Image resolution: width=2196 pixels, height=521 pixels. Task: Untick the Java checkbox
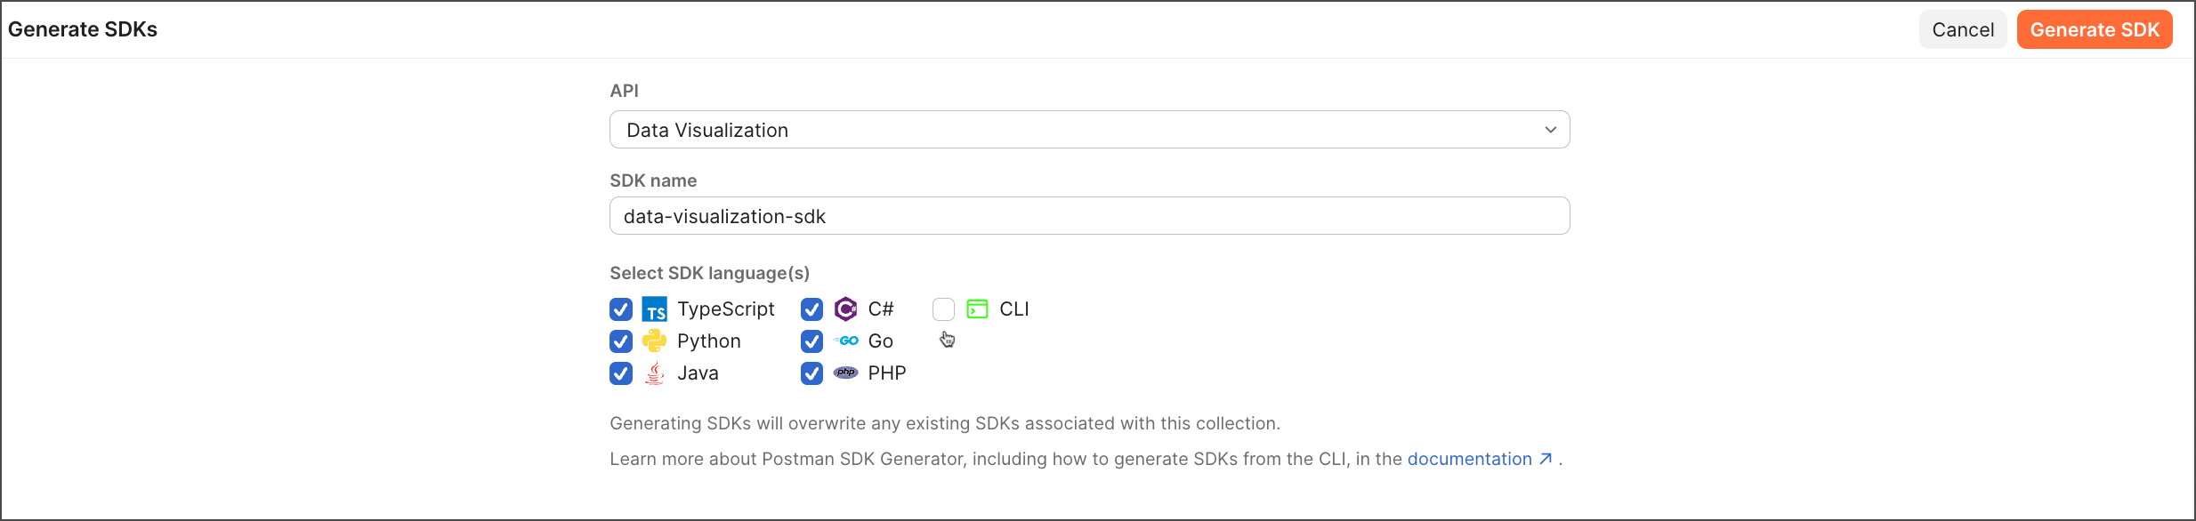[621, 373]
